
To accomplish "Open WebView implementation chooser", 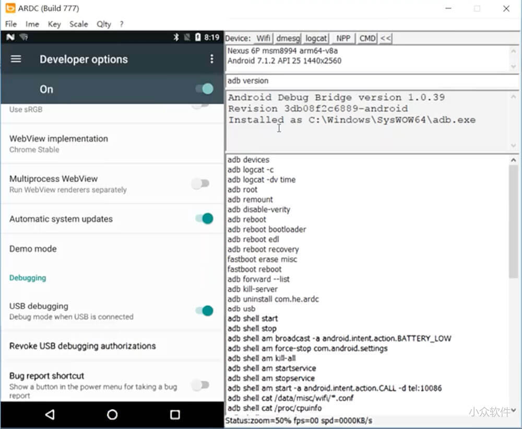I will (x=58, y=144).
